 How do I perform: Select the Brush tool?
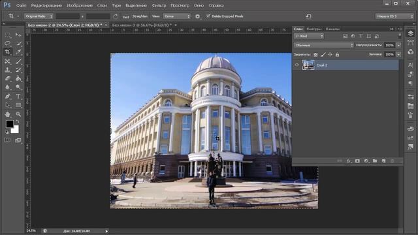tap(18, 61)
